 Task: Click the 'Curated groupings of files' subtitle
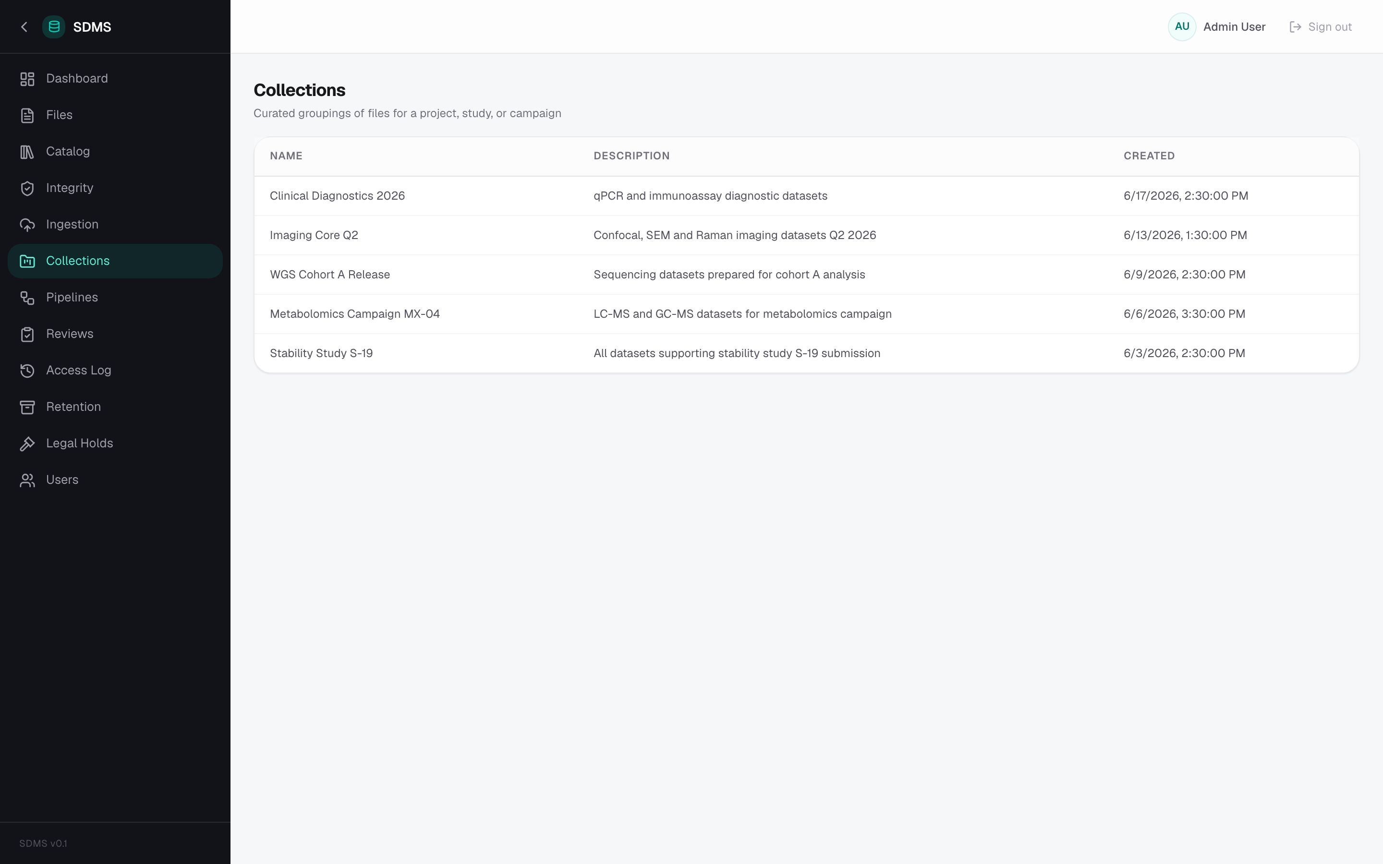click(408, 113)
